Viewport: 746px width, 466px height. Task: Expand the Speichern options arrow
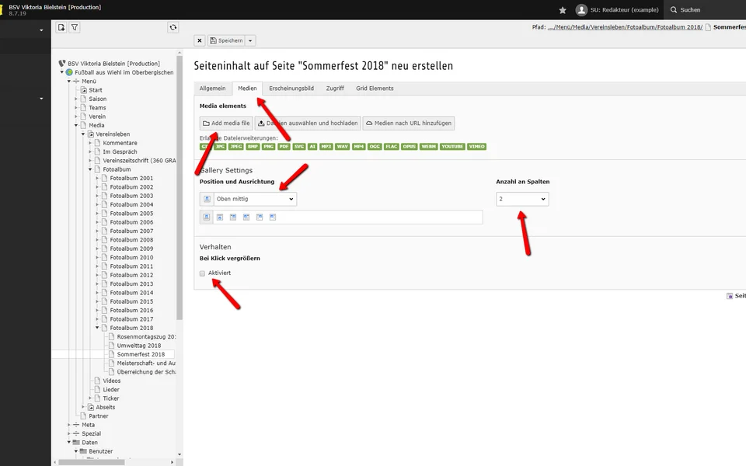[250, 40]
